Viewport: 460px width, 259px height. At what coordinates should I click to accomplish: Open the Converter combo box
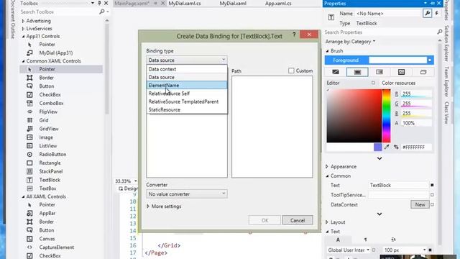pyautogui.click(x=187, y=194)
